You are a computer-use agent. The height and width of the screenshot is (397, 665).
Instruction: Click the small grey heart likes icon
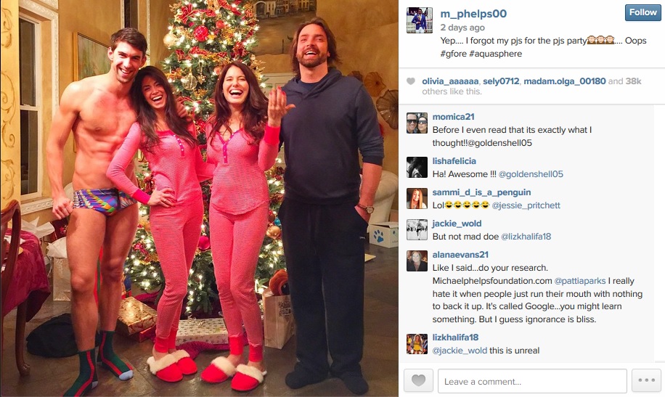410,81
